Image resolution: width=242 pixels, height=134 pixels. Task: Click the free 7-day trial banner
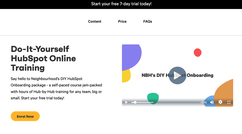121,4
